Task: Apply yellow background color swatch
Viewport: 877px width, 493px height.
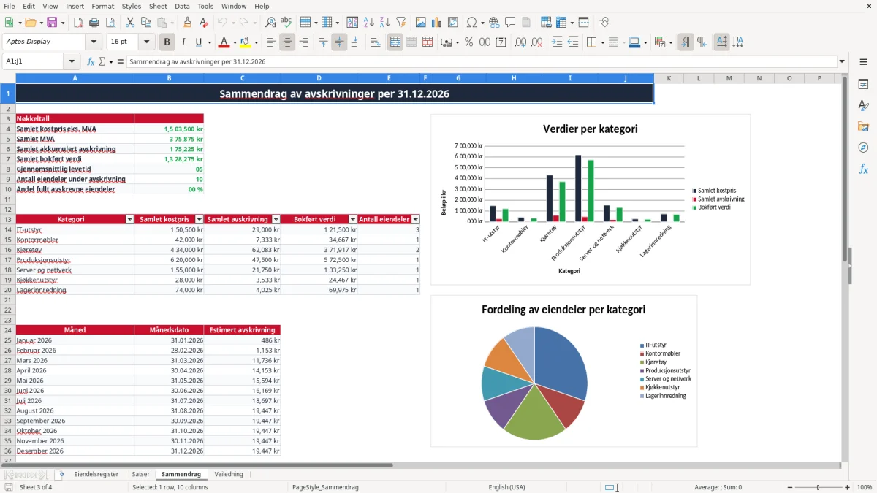Action: (246, 42)
